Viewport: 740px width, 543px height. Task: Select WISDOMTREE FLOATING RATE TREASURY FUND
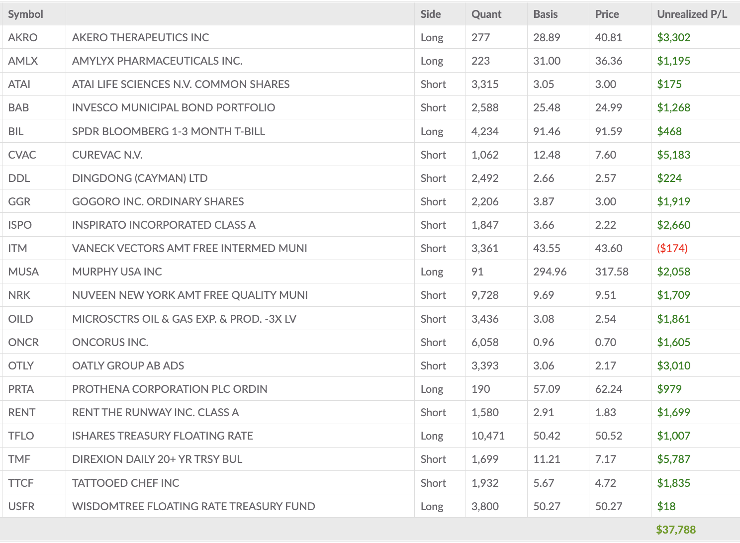click(x=193, y=506)
